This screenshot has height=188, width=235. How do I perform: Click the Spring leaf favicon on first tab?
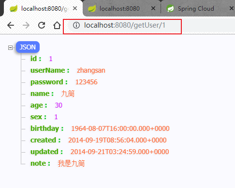[x=14, y=9]
